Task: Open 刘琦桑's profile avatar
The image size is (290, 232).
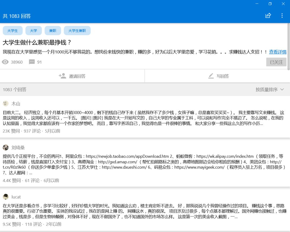Action: (6, 147)
